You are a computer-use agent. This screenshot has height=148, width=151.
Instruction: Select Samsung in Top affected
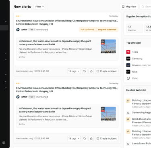[x=137, y=59]
